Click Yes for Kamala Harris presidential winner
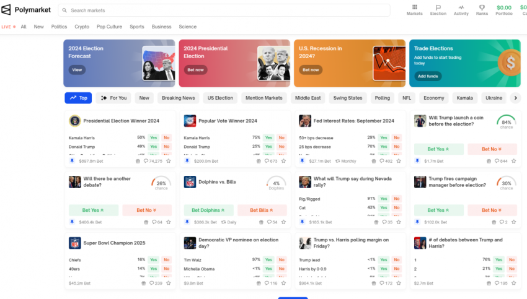527x299 pixels. point(153,137)
